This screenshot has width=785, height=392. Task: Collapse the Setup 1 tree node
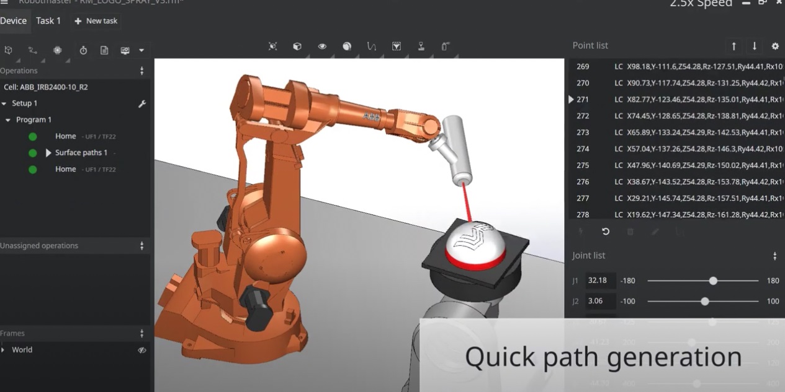4,103
